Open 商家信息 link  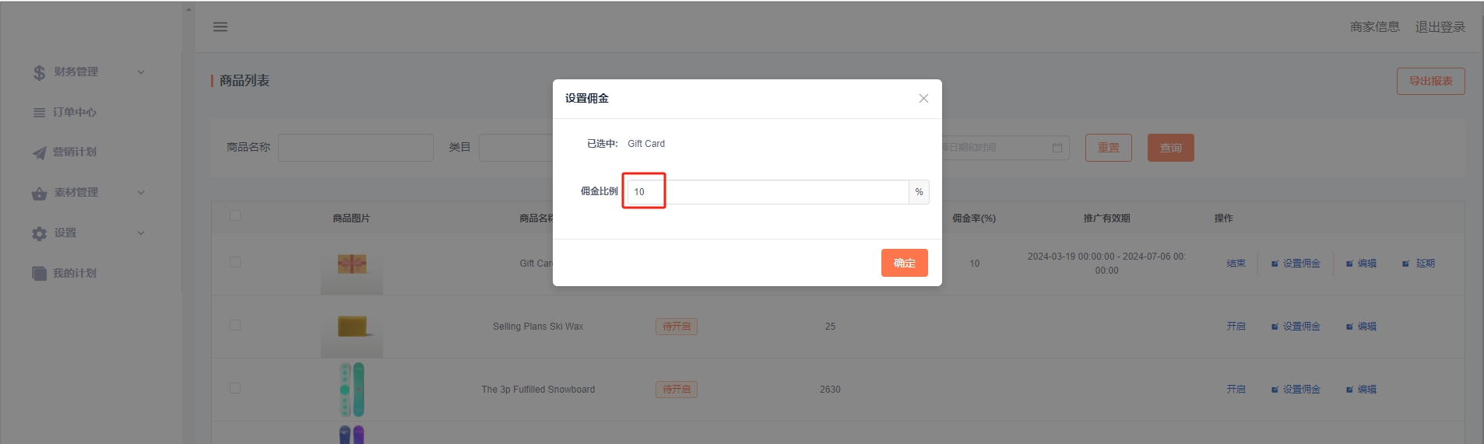[x=1375, y=27]
